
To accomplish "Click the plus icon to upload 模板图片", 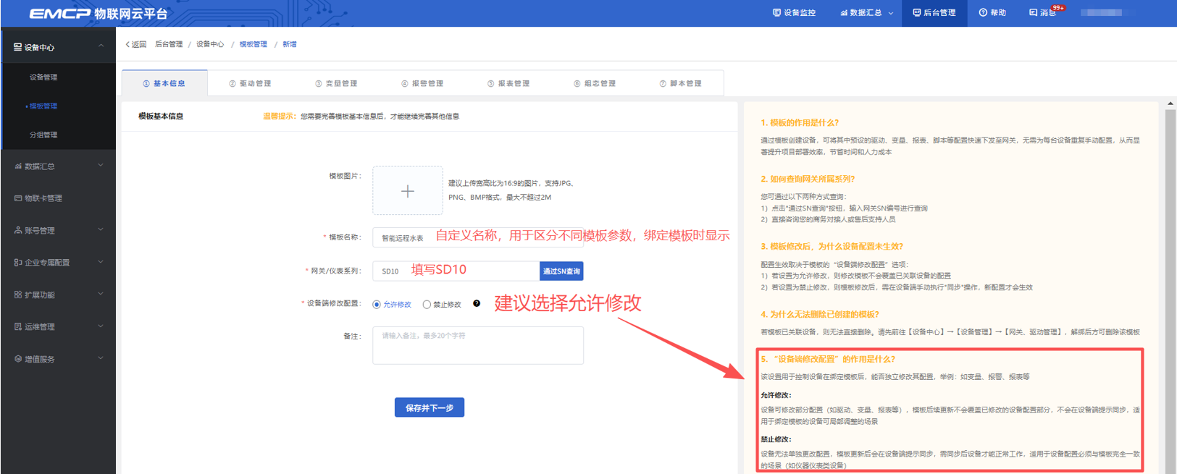I will tap(408, 191).
